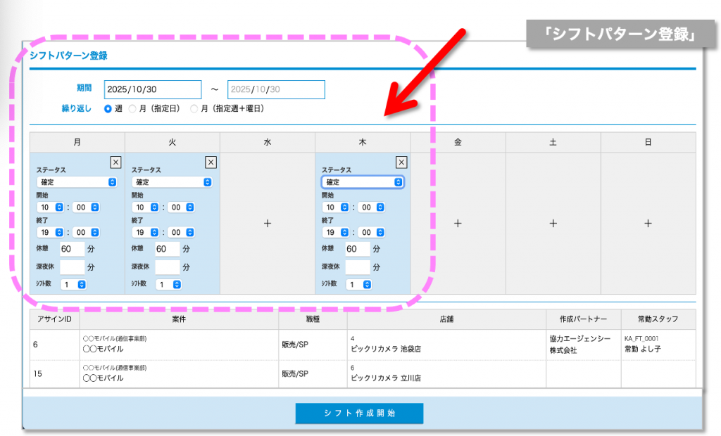Add a shift for Sunday (日) with plus
721x436 pixels.
[648, 224]
